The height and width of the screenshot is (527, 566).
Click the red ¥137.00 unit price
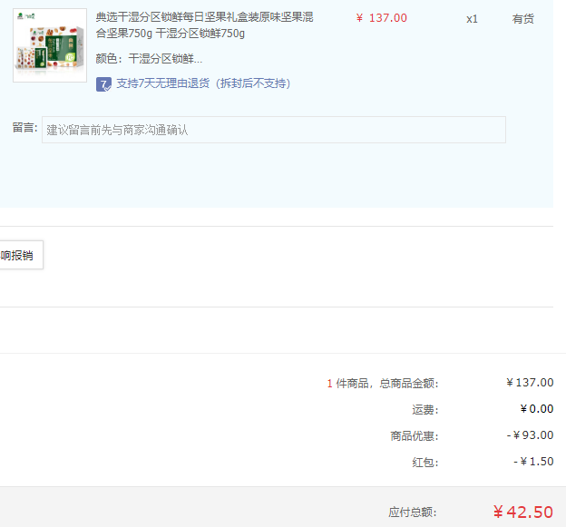(x=381, y=18)
